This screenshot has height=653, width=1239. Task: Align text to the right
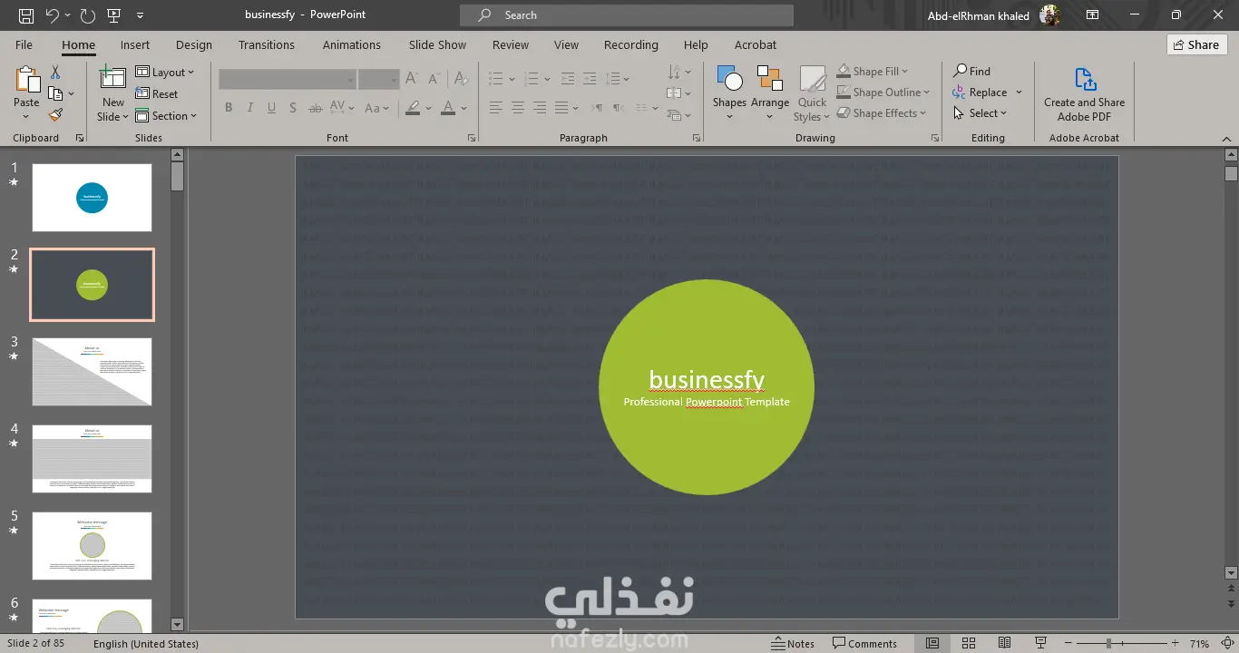[540, 108]
